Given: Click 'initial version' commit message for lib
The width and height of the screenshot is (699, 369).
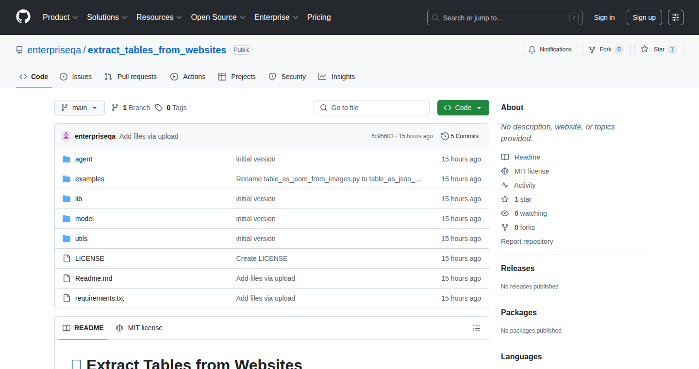Looking at the screenshot, I should [x=256, y=199].
